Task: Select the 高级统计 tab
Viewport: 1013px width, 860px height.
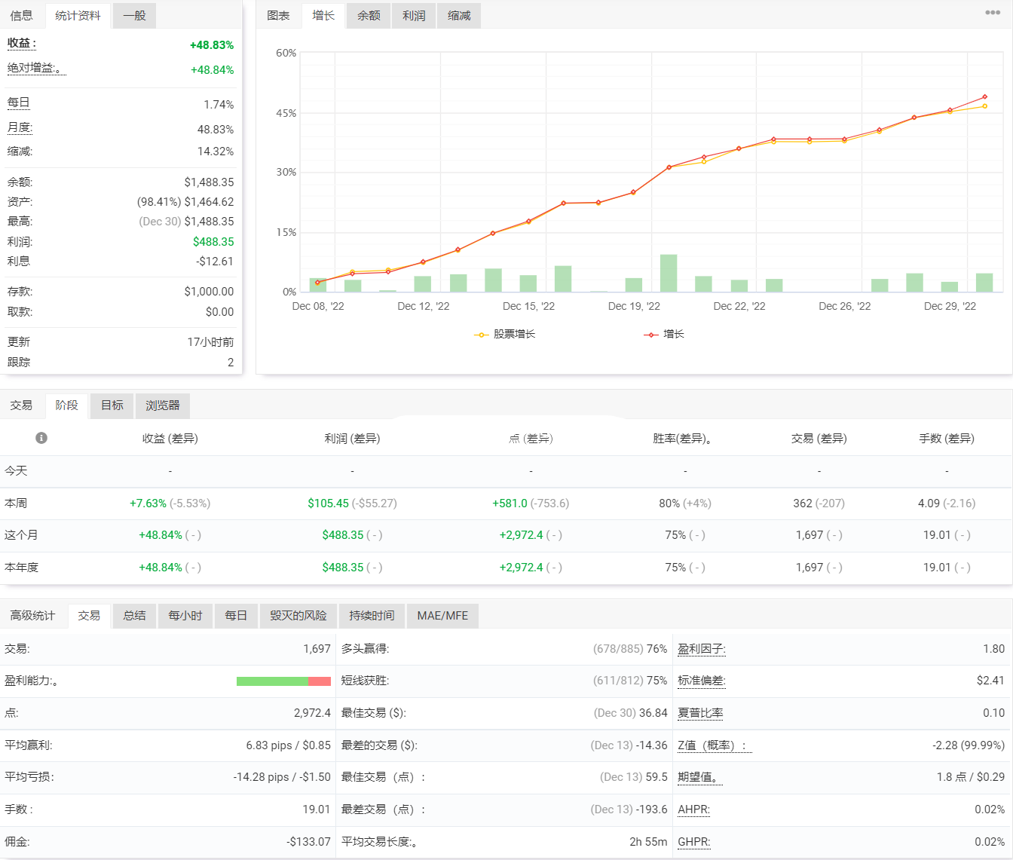Action: 32,616
